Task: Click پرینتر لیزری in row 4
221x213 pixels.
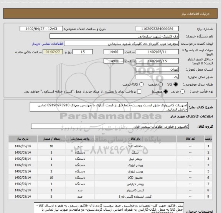Action: point(135,165)
